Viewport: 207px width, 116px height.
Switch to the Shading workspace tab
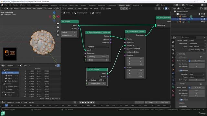click(x=83, y=5)
